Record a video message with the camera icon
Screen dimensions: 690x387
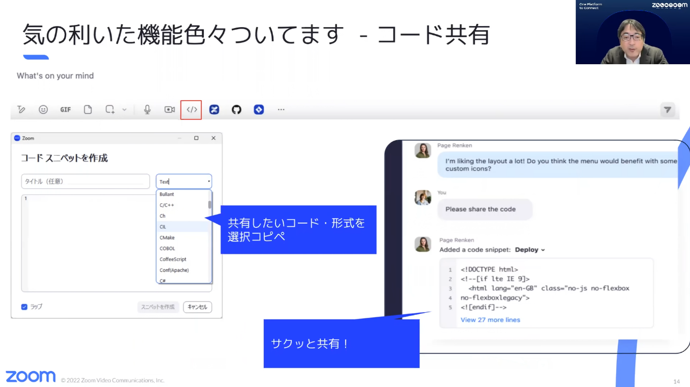(x=170, y=109)
